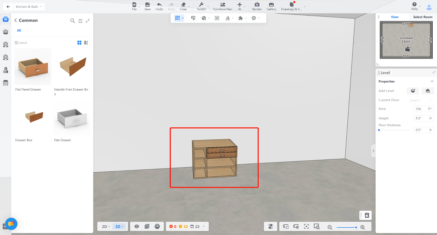Click the zoom in magnifier icon
Viewport: 437px width, 235px height.
pyautogui.click(x=363, y=227)
